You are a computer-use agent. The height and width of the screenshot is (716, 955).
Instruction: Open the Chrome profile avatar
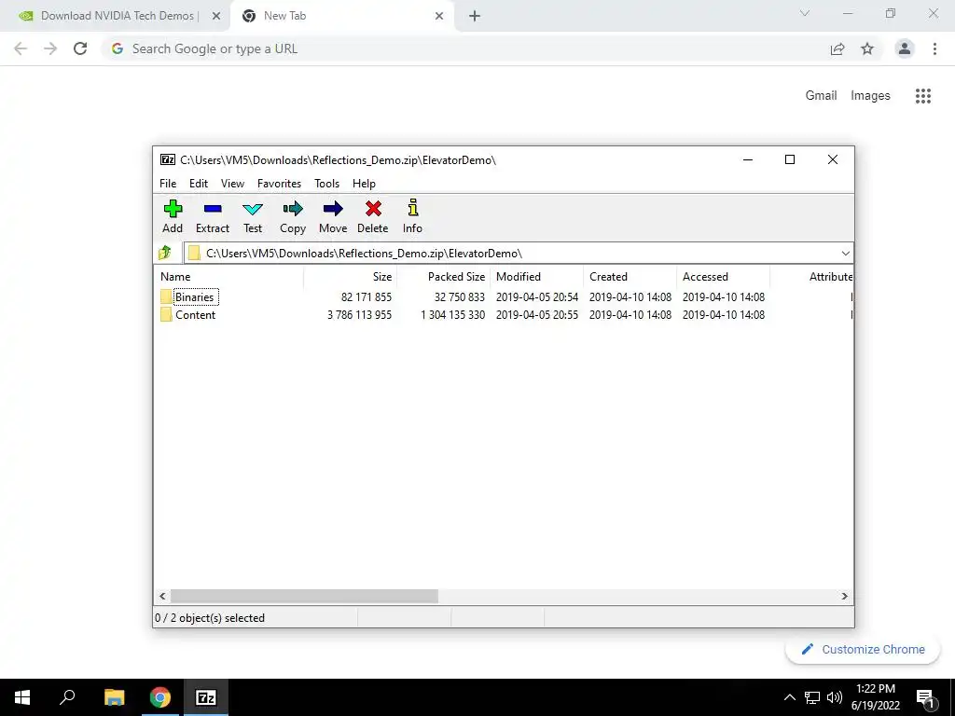pos(905,48)
